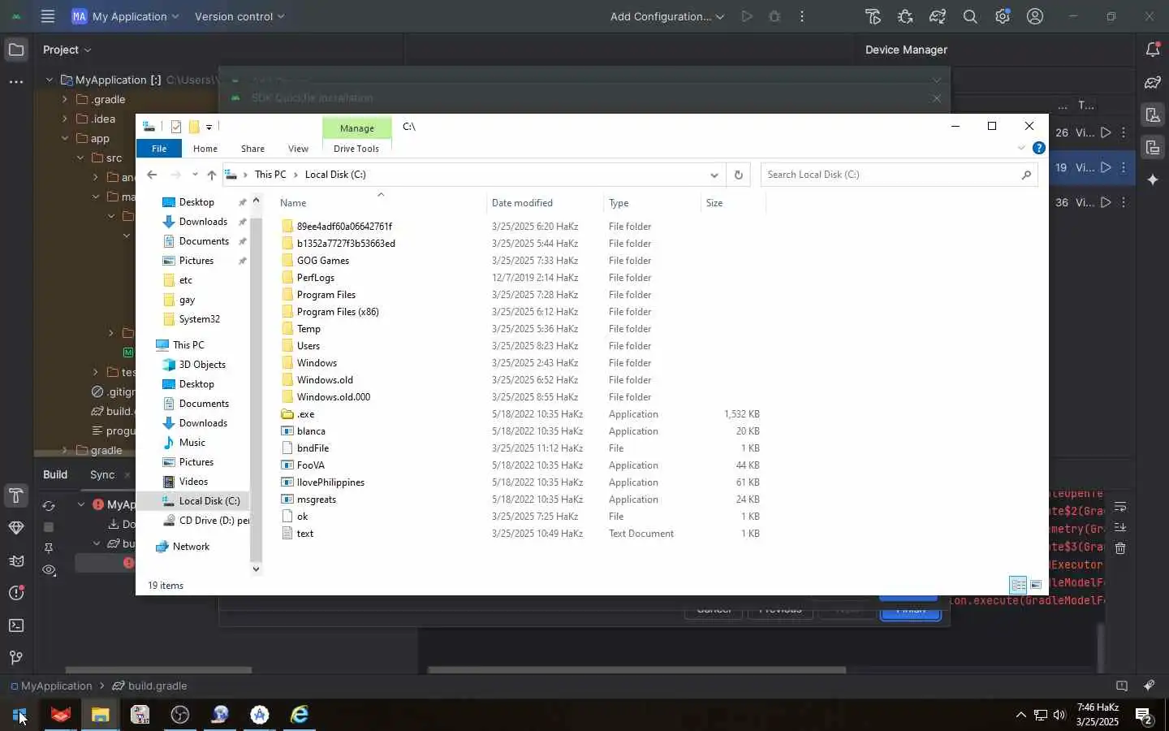
Task: Open the Home ribbon tab
Action: tap(205, 149)
